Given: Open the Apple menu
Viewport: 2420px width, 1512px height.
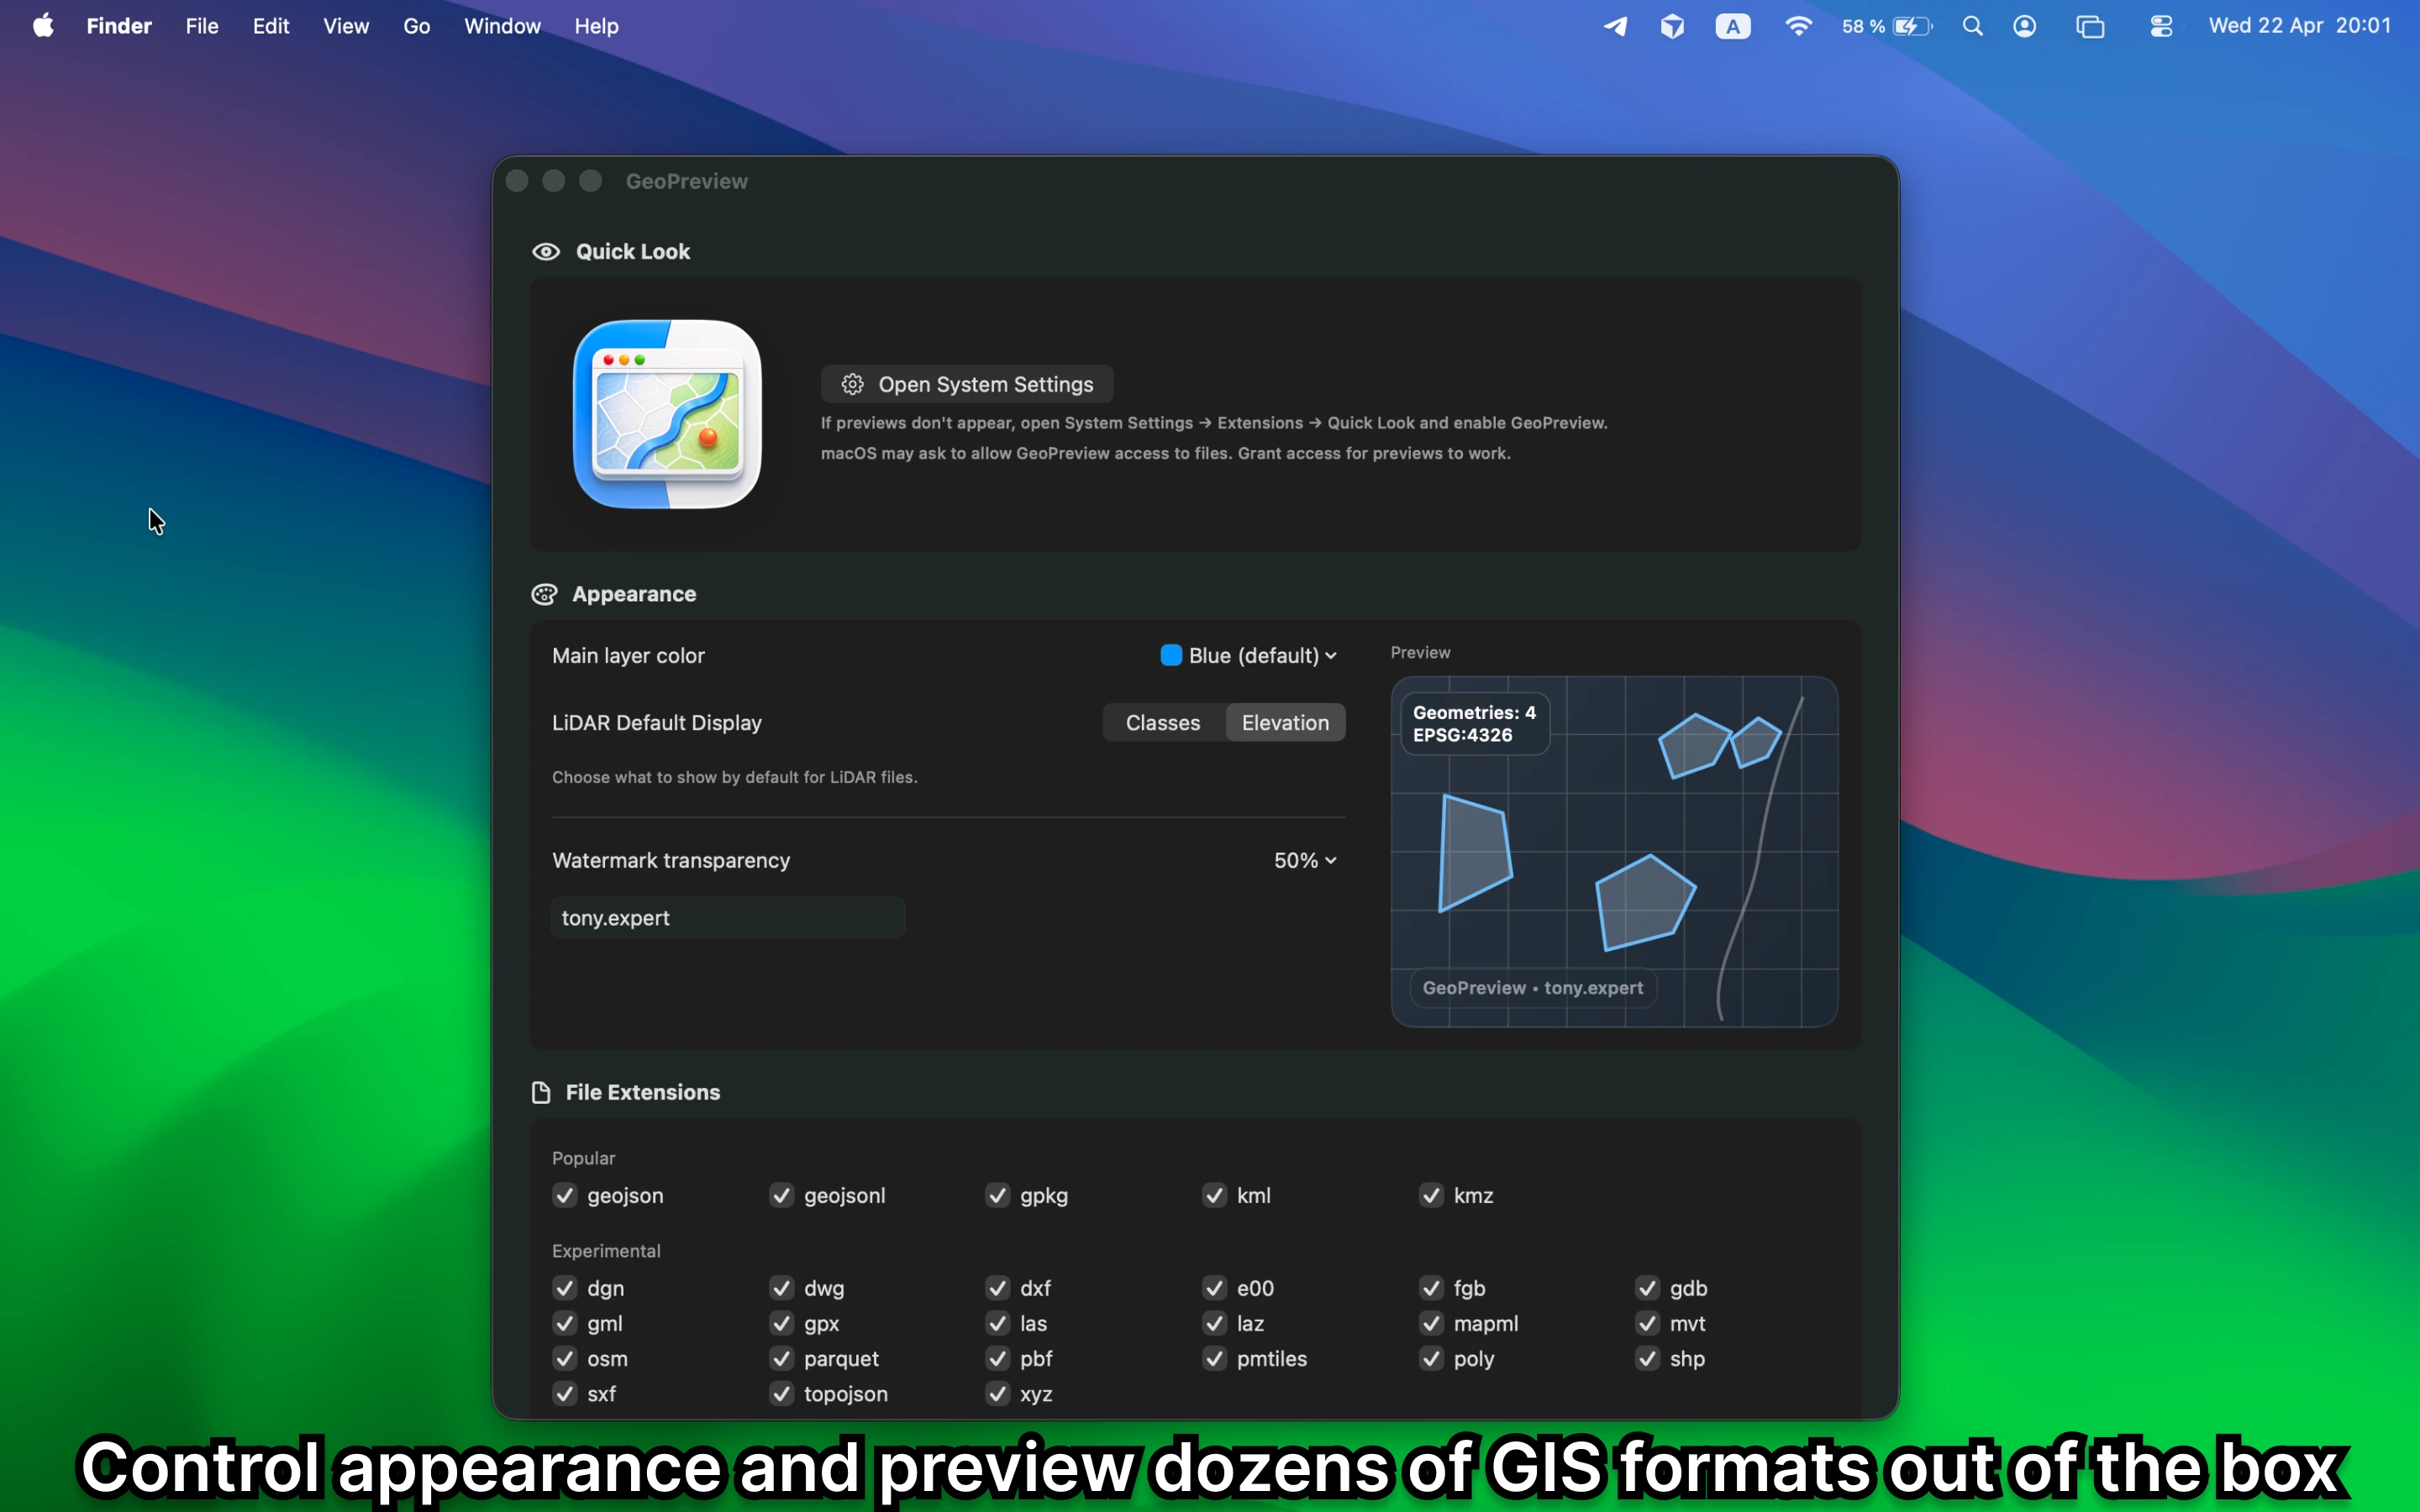Looking at the screenshot, I should (x=43, y=26).
